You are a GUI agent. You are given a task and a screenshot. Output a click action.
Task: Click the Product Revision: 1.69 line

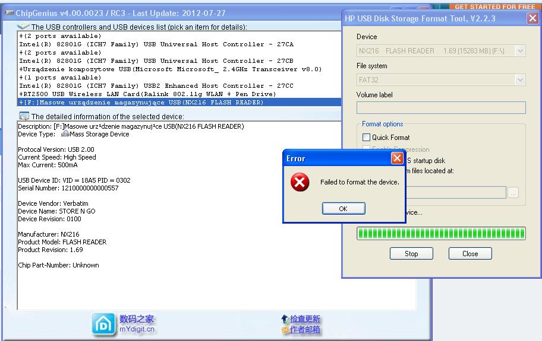click(51, 250)
